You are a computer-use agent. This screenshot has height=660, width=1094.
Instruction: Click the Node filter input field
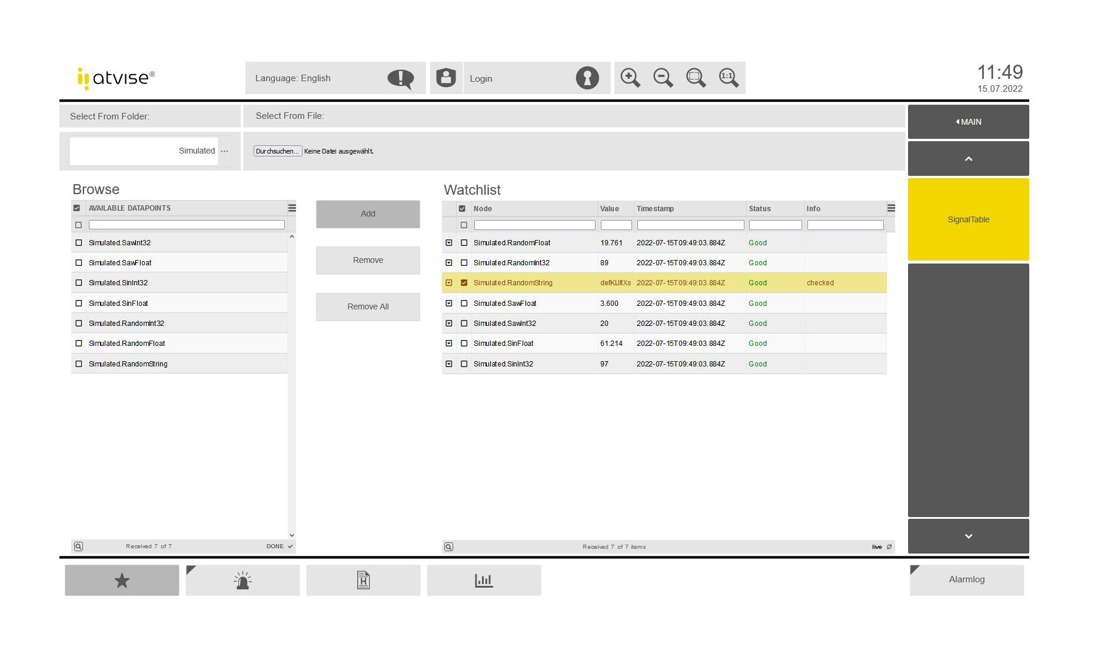(x=534, y=225)
